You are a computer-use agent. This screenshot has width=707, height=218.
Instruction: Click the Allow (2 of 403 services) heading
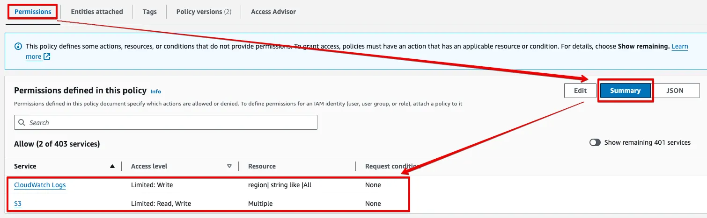[x=57, y=144]
